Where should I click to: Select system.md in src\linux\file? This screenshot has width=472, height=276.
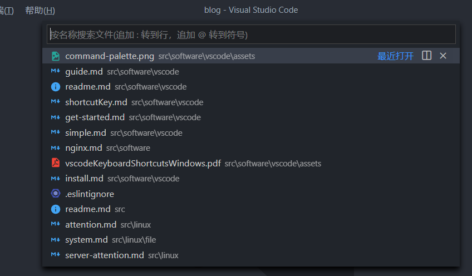[87, 240]
